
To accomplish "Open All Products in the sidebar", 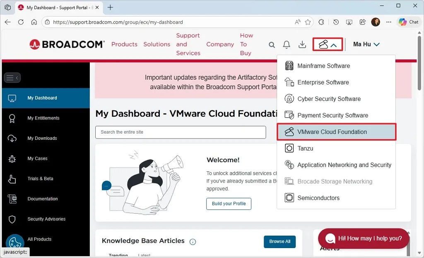I will [x=39, y=239].
